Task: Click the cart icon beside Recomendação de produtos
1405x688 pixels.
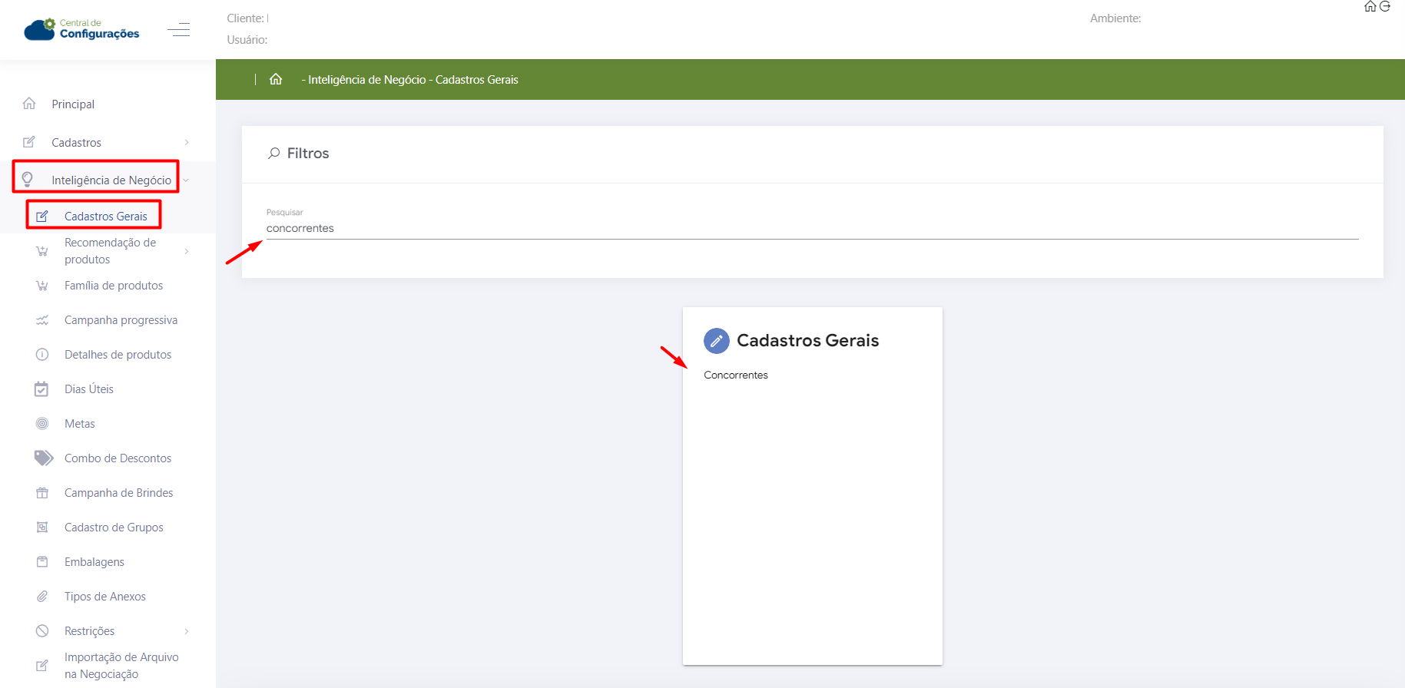Action: click(x=42, y=251)
